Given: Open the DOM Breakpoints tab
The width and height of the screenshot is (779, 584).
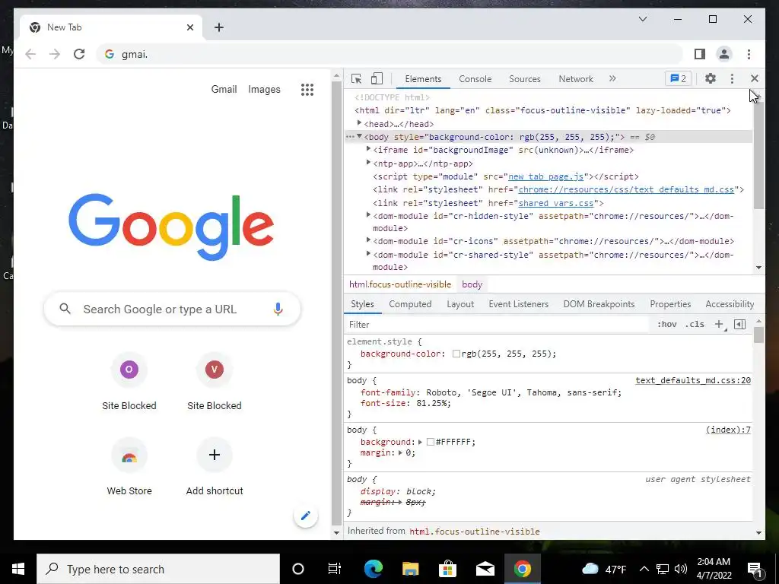Looking at the screenshot, I should tap(599, 304).
